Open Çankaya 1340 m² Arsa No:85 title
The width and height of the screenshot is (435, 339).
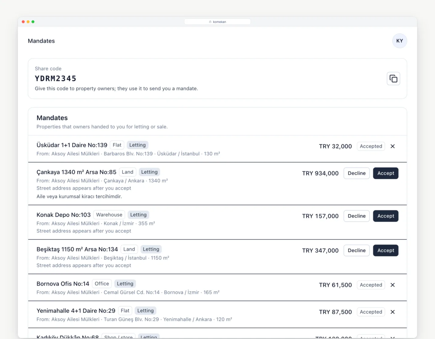point(76,172)
